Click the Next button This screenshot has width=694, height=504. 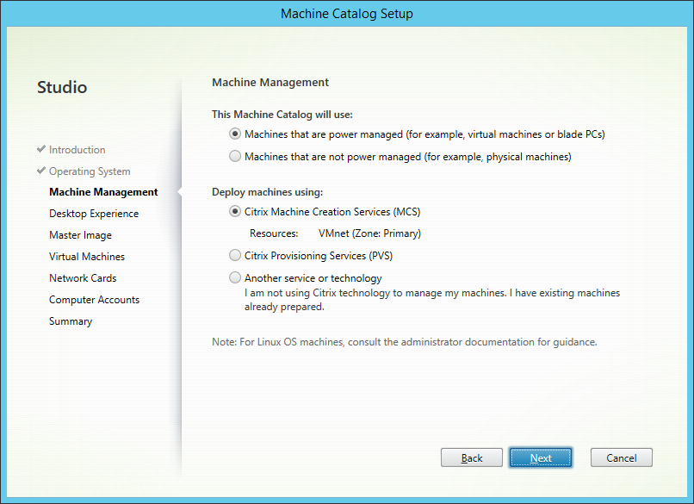pyautogui.click(x=541, y=457)
